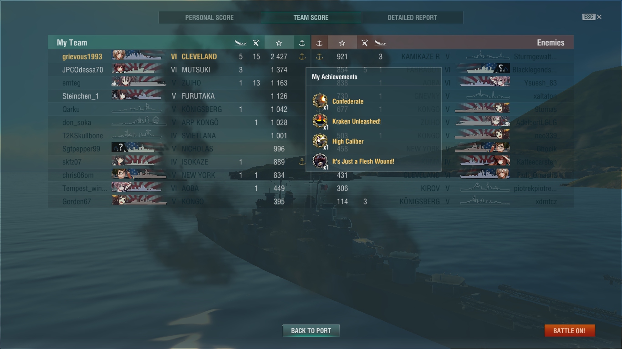Viewport: 622px width, 349px height.
Task: Sort My Team by ships sunk icon
Action: (240, 43)
